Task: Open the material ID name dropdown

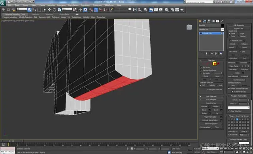Action: tap(239, 108)
